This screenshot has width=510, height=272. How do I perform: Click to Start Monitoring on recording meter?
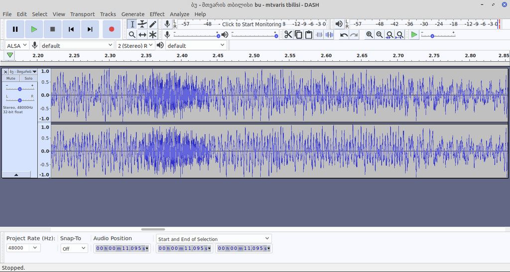[252, 24]
